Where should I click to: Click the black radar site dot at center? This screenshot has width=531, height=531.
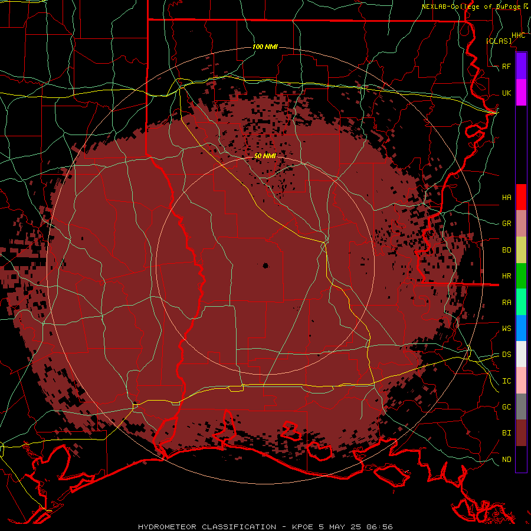265,265
